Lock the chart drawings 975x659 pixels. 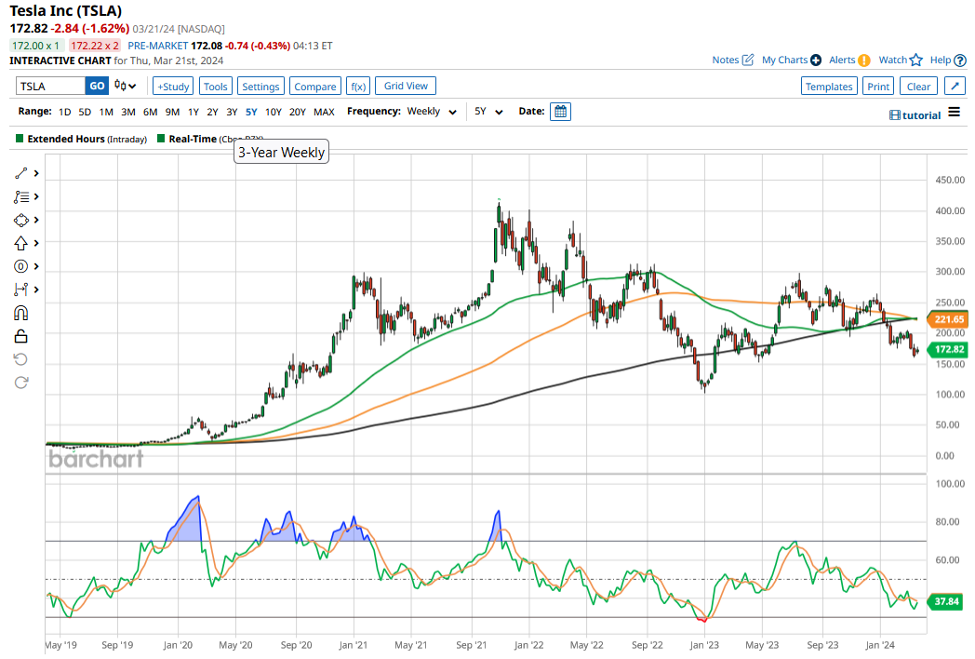pos(20,336)
